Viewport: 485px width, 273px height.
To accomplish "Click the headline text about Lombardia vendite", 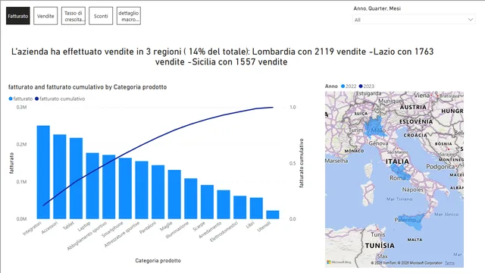I will (222, 57).
